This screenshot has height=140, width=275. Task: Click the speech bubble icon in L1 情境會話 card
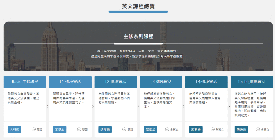(79, 130)
